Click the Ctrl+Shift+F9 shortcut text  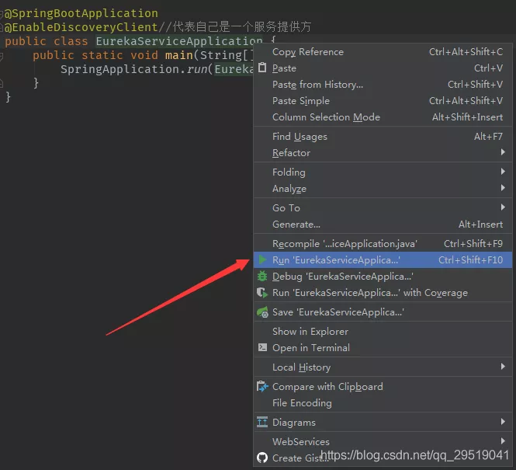pyautogui.click(x=473, y=244)
